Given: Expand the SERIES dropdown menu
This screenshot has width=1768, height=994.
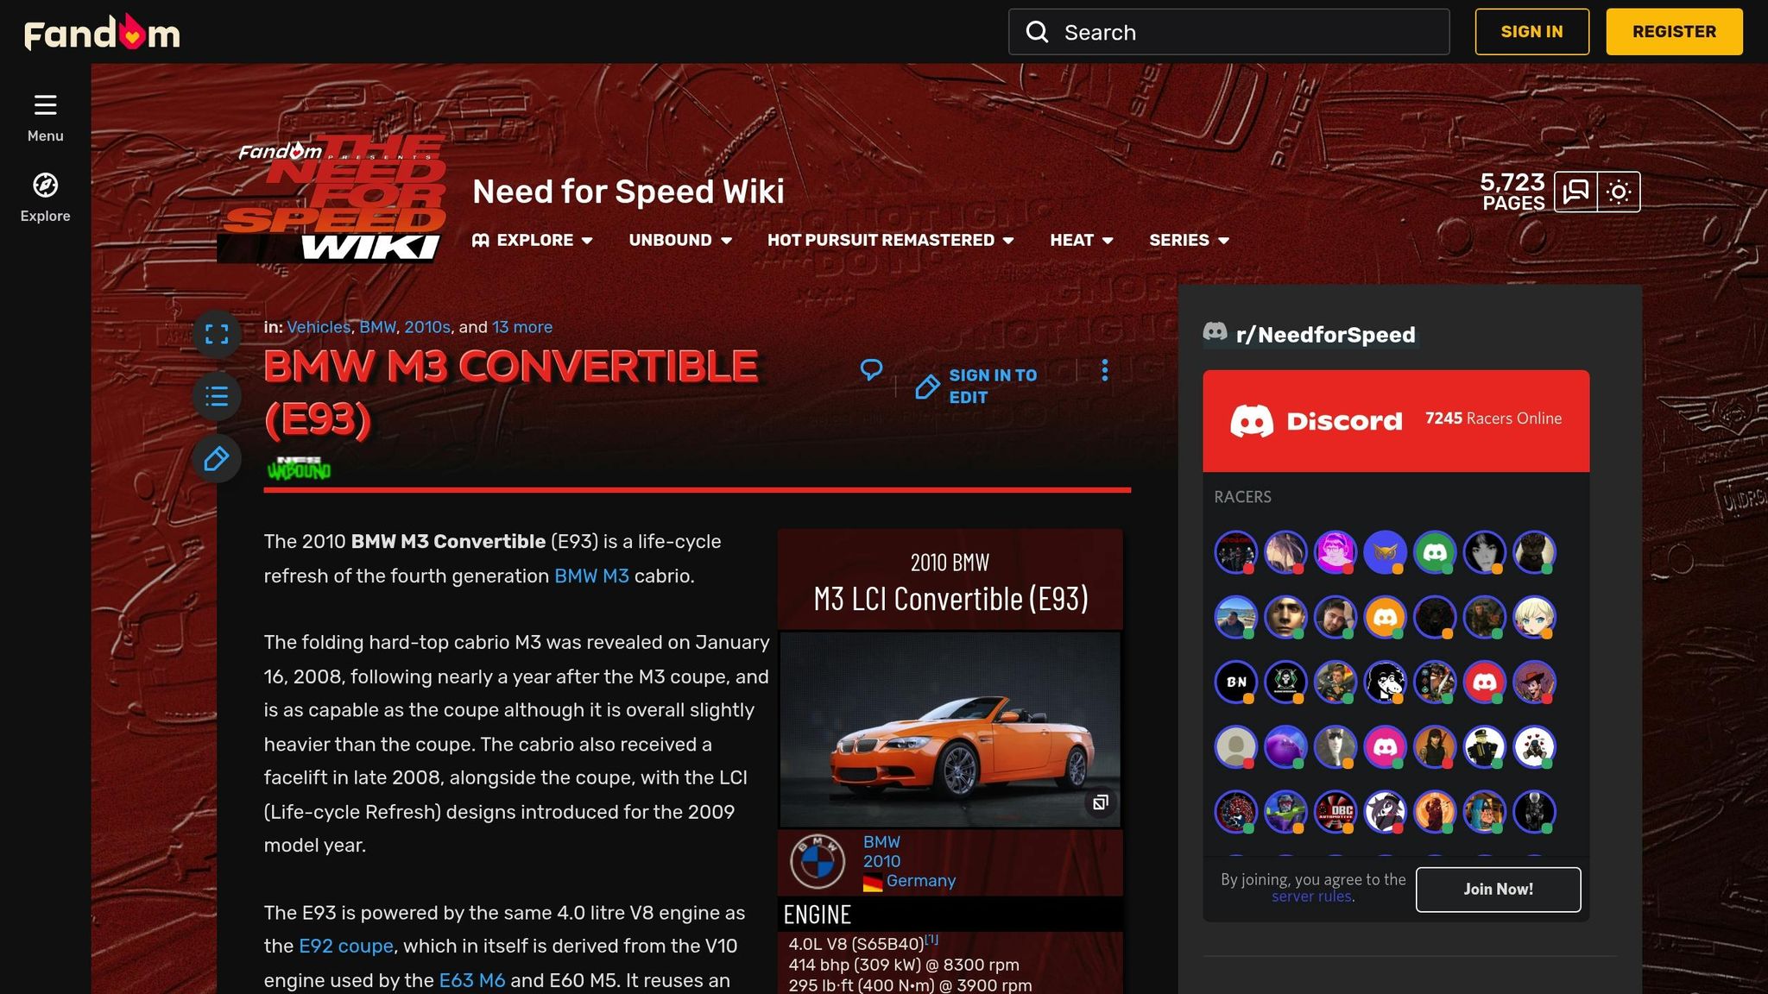Looking at the screenshot, I should [x=1189, y=240].
